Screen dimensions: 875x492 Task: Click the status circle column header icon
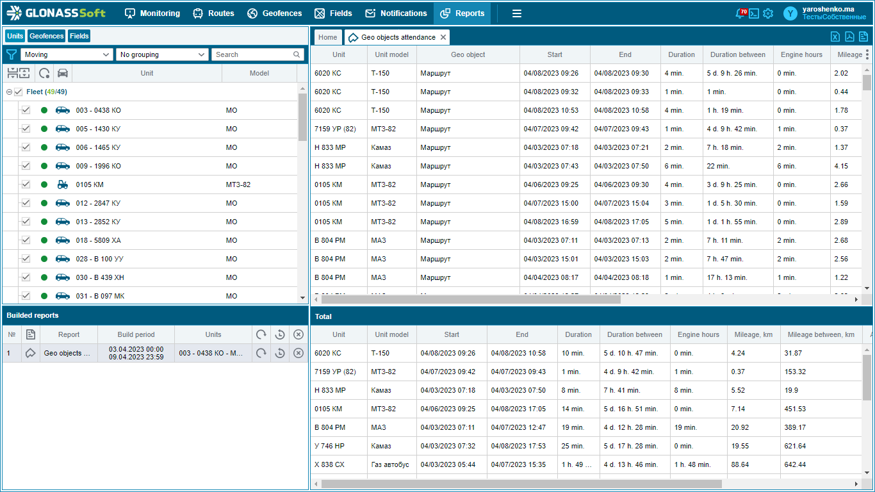pyautogui.click(x=44, y=73)
